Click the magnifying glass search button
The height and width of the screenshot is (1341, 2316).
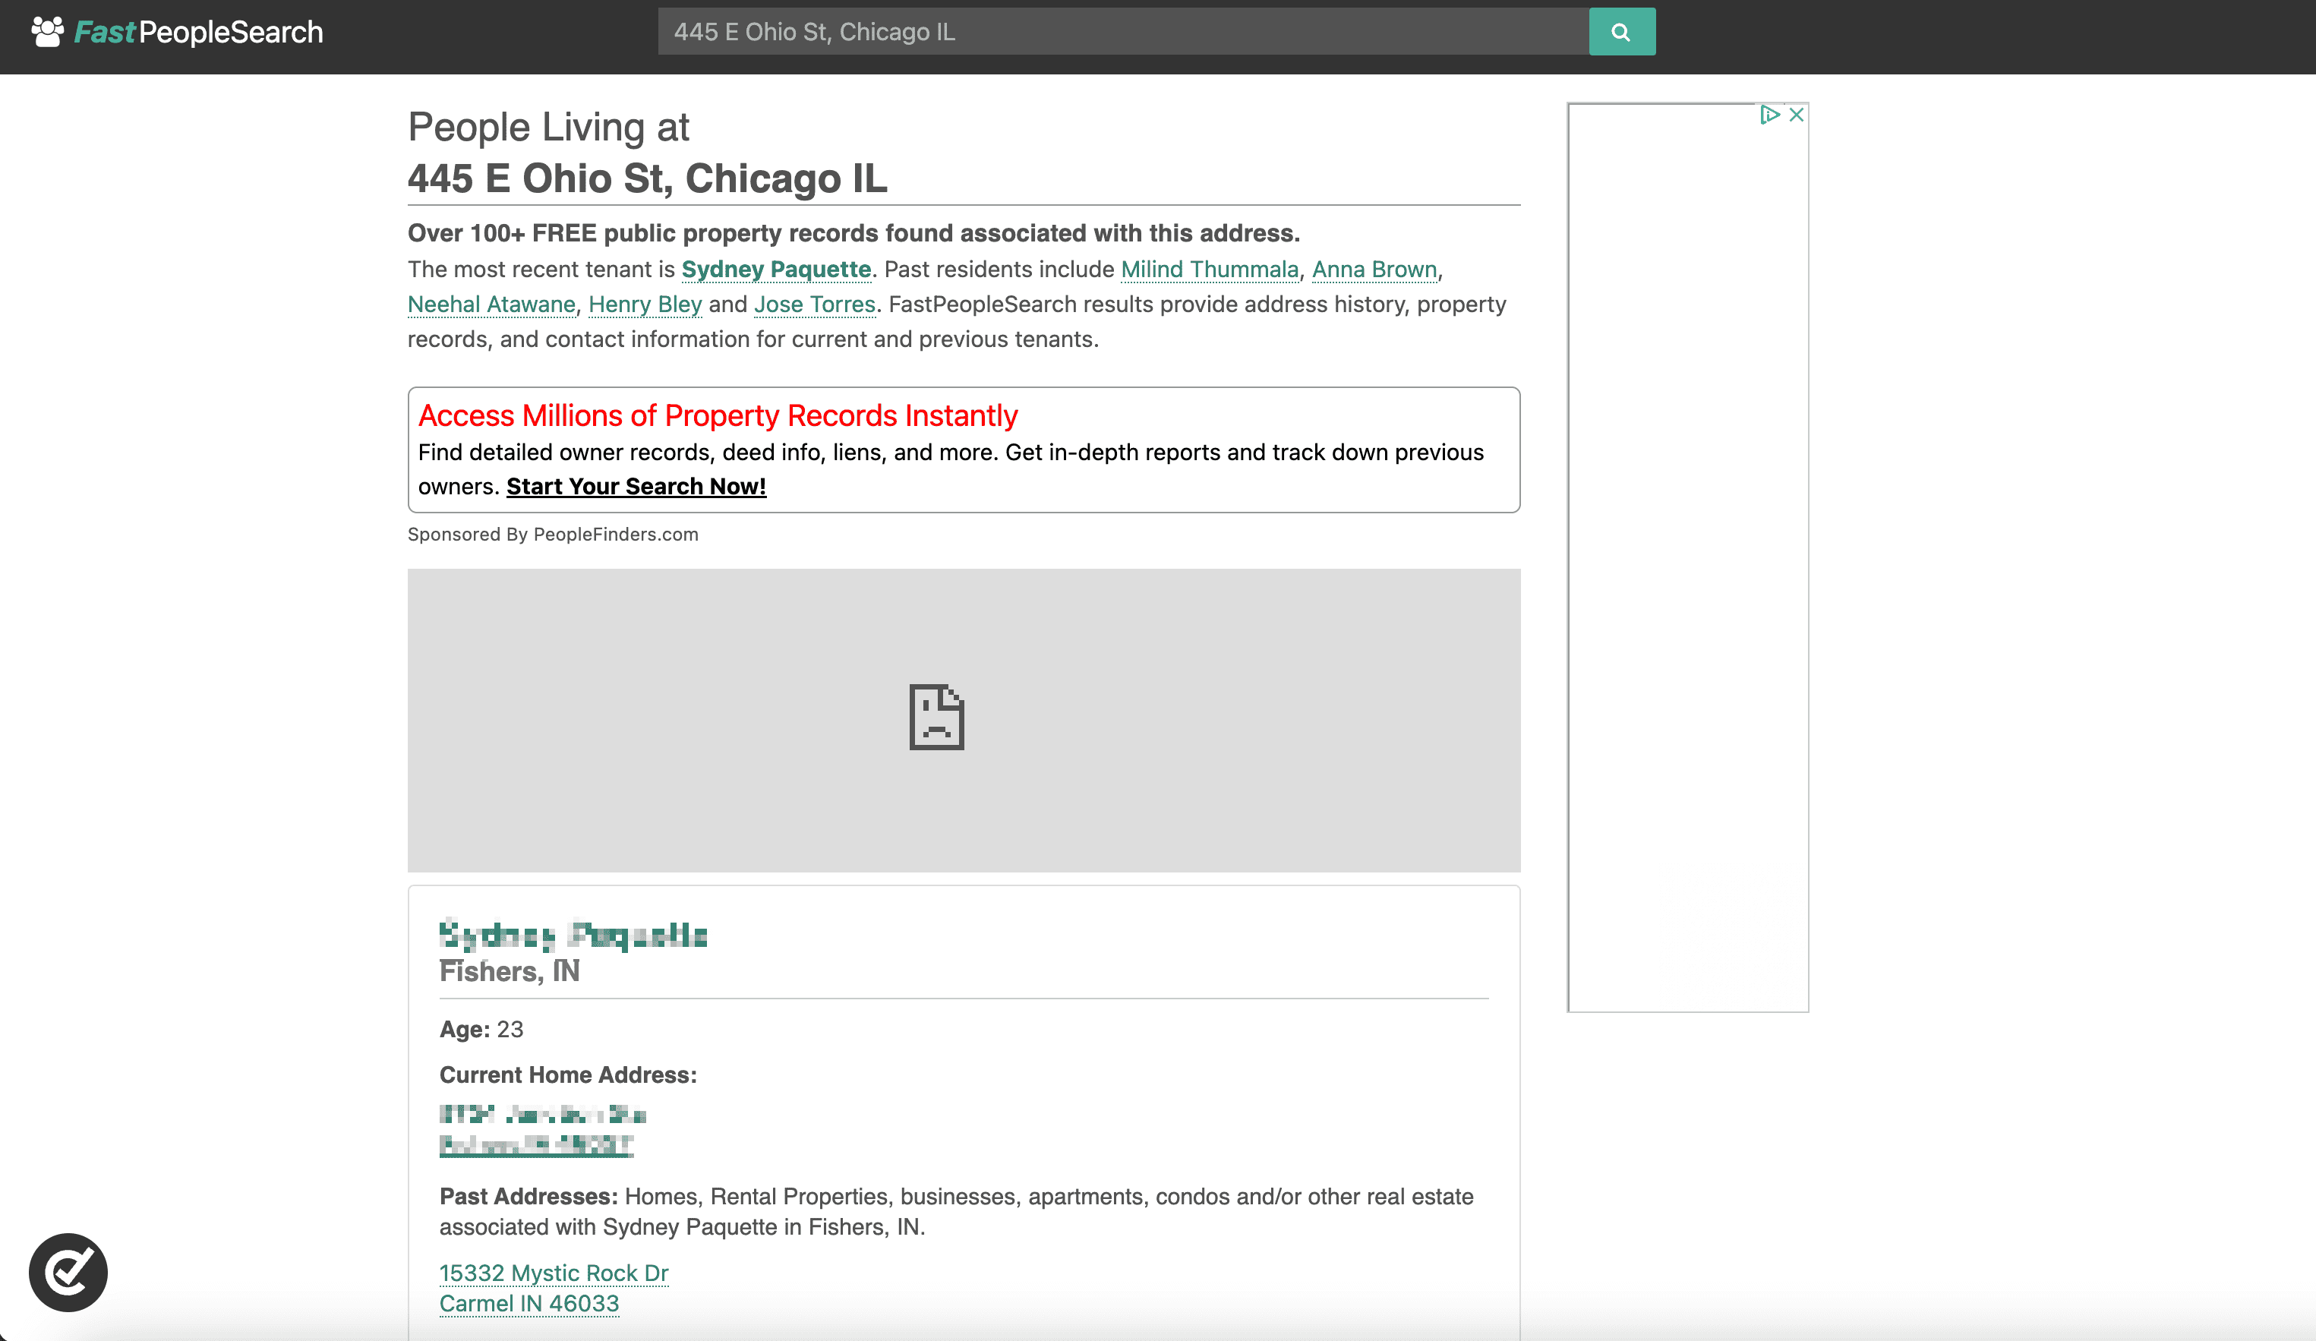(1621, 32)
